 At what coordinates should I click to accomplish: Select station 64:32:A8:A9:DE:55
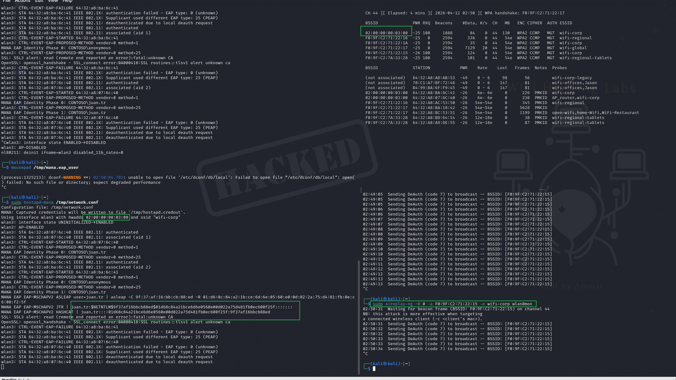point(434,123)
